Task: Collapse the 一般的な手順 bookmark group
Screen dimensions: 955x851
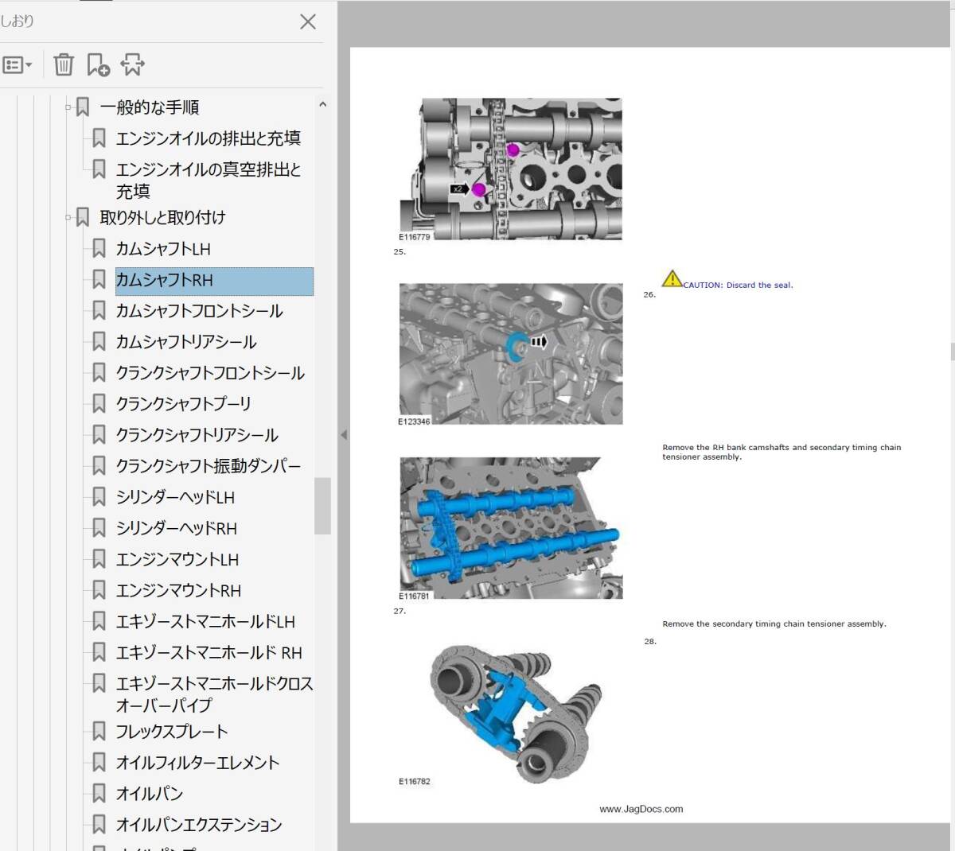Action: tap(68, 107)
